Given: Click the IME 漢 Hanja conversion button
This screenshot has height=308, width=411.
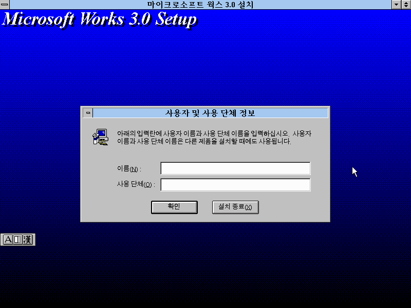Looking at the screenshot, I should point(27,239).
